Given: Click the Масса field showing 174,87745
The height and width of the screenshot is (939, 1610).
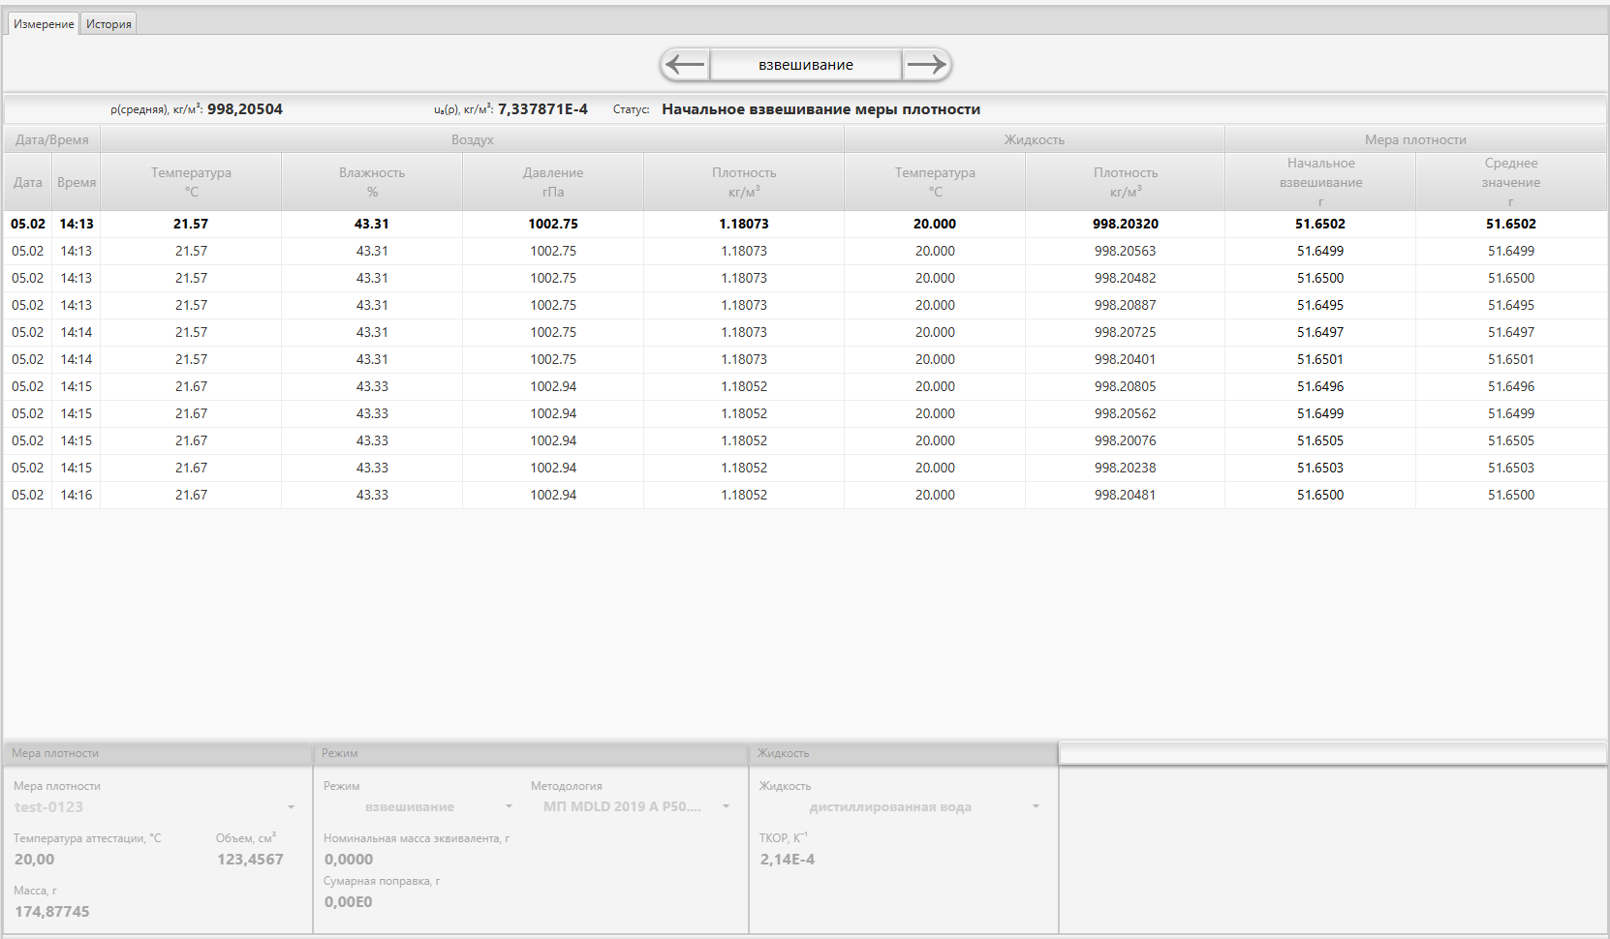Looking at the screenshot, I should [52, 912].
